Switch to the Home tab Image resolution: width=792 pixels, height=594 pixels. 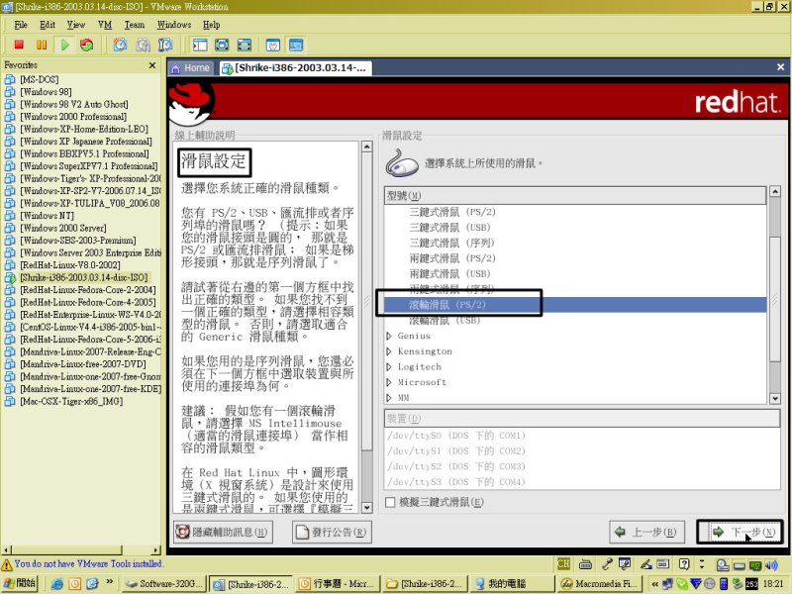tap(191, 68)
